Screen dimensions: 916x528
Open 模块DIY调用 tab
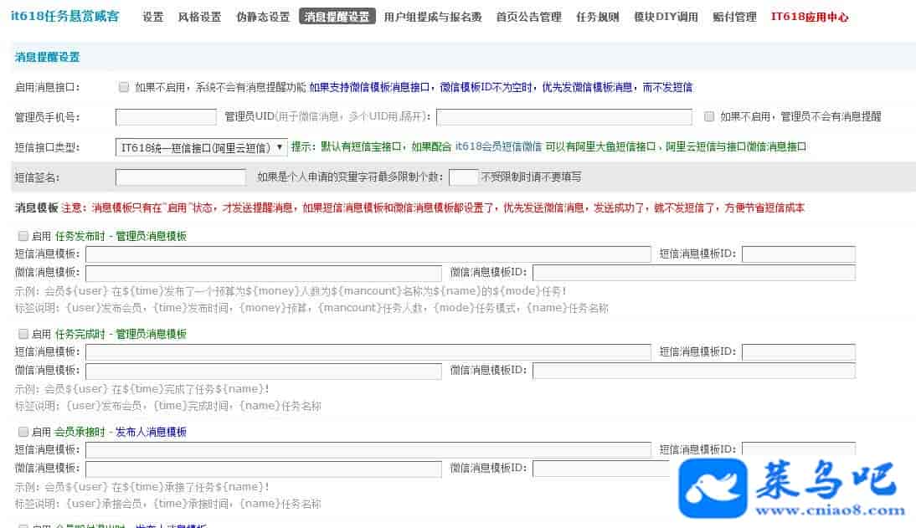[666, 17]
